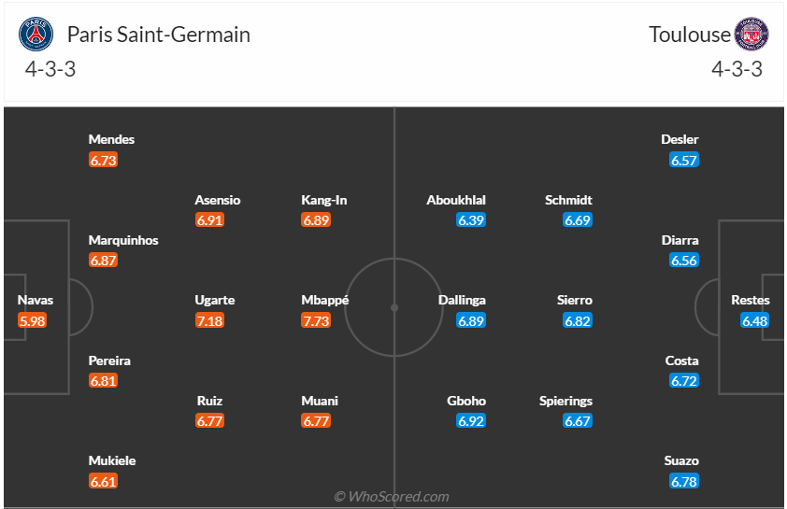Viewport: 787px width, 509px height.
Task: Select player Marquinhos's name
Action: pyautogui.click(x=123, y=240)
